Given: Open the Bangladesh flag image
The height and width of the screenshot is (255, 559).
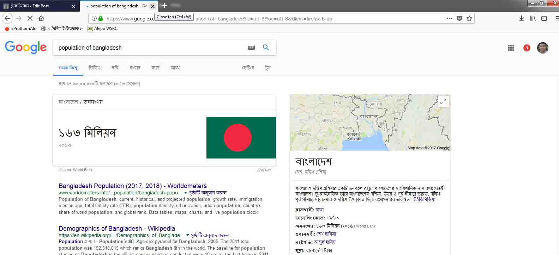Looking at the screenshot, I should 241,138.
